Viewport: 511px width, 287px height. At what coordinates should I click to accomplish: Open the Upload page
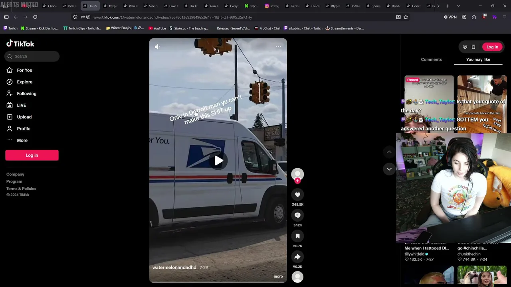pyautogui.click(x=24, y=117)
